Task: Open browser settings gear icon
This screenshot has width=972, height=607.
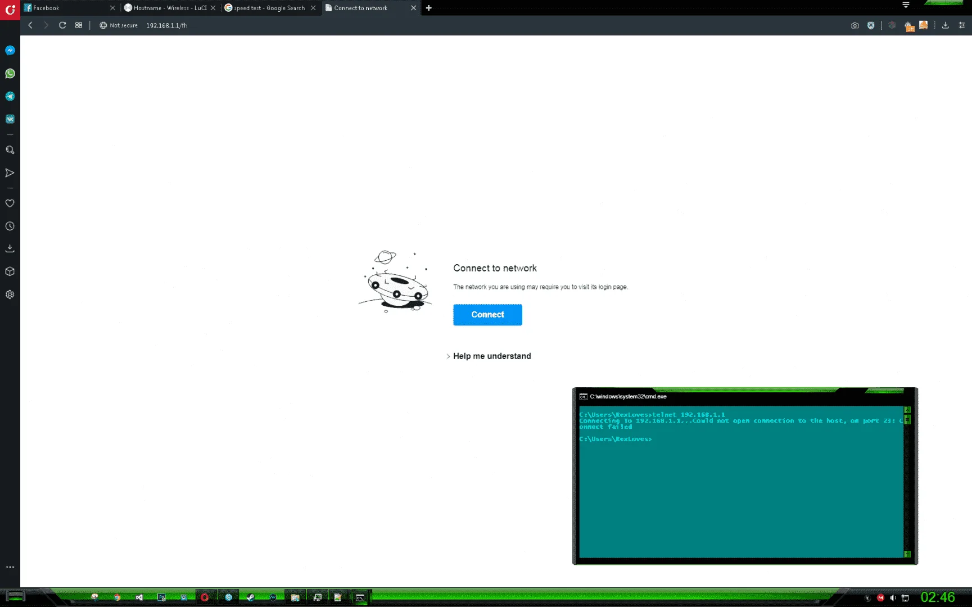Action: [10, 295]
